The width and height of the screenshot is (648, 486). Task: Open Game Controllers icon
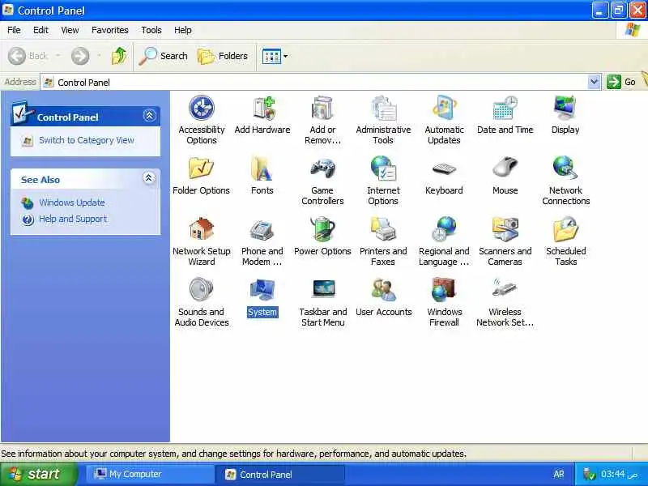(322, 181)
